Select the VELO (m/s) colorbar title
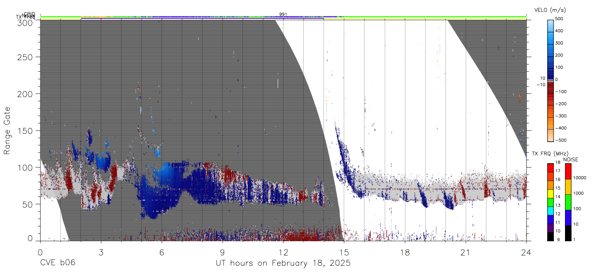Image resolution: width=592 pixels, height=273 pixels. click(551, 10)
